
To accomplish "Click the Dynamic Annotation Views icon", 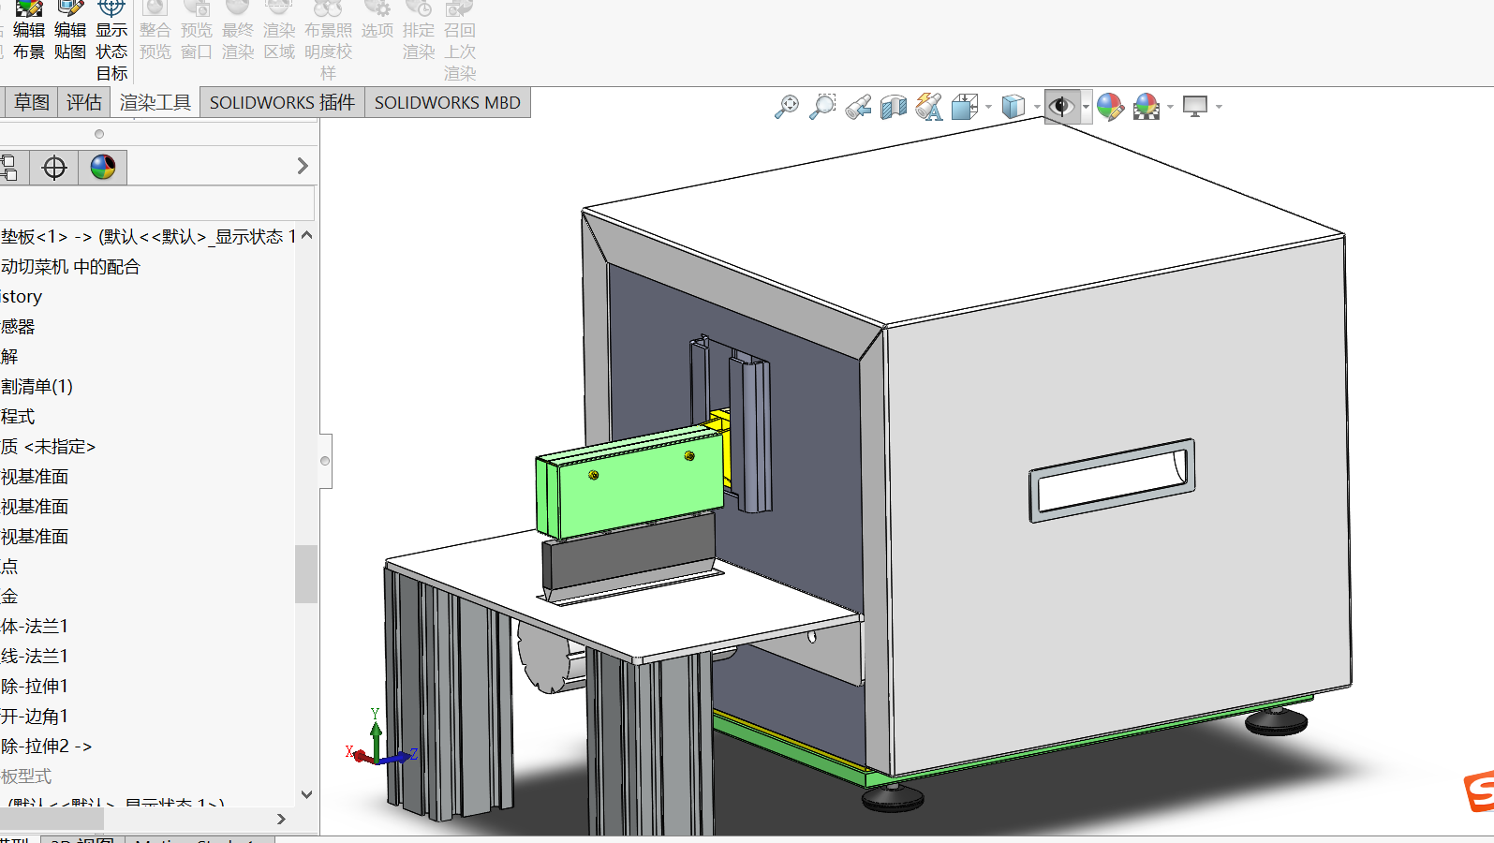I will click(929, 107).
